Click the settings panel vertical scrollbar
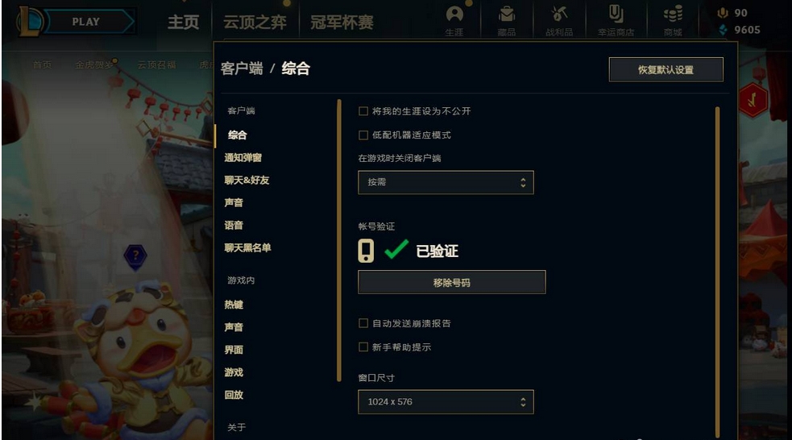Screen dimensions: 792x440 coord(717,272)
